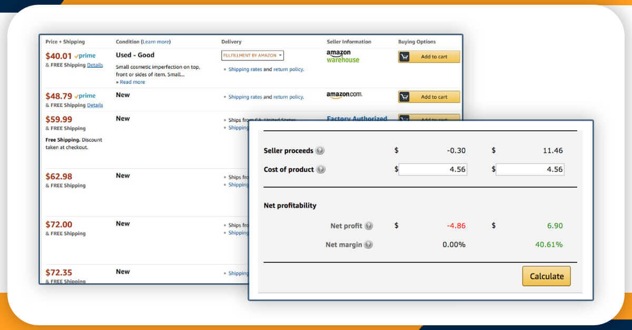Select the $62.98 price

pos(58,177)
